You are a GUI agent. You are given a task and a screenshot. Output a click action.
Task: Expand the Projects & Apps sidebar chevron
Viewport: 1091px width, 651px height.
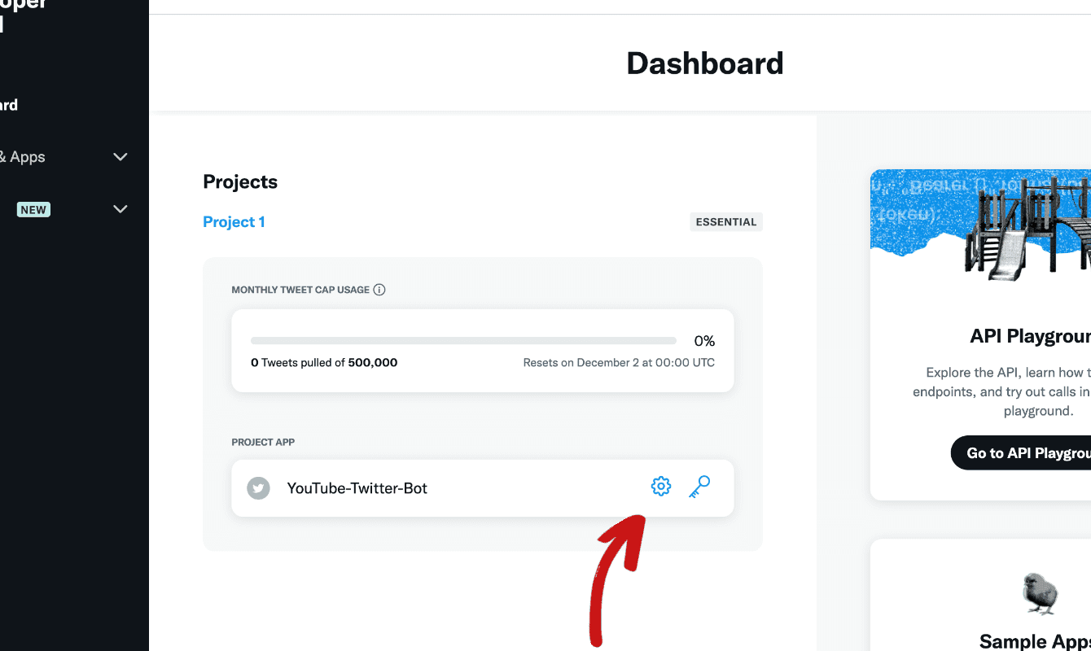point(120,157)
